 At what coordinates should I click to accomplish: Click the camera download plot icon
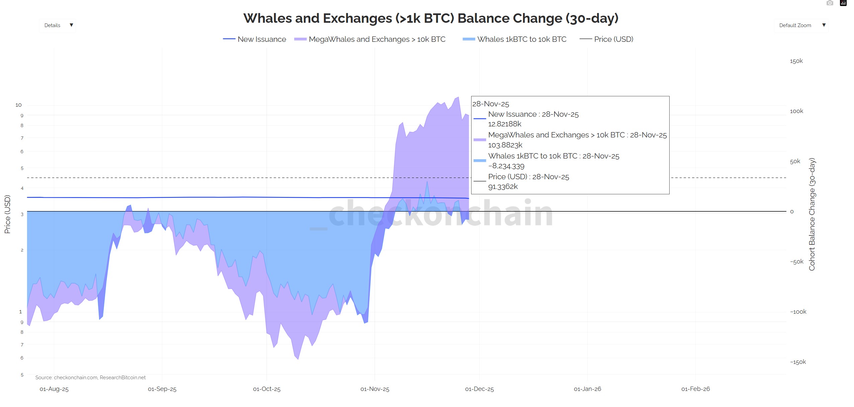point(830,3)
